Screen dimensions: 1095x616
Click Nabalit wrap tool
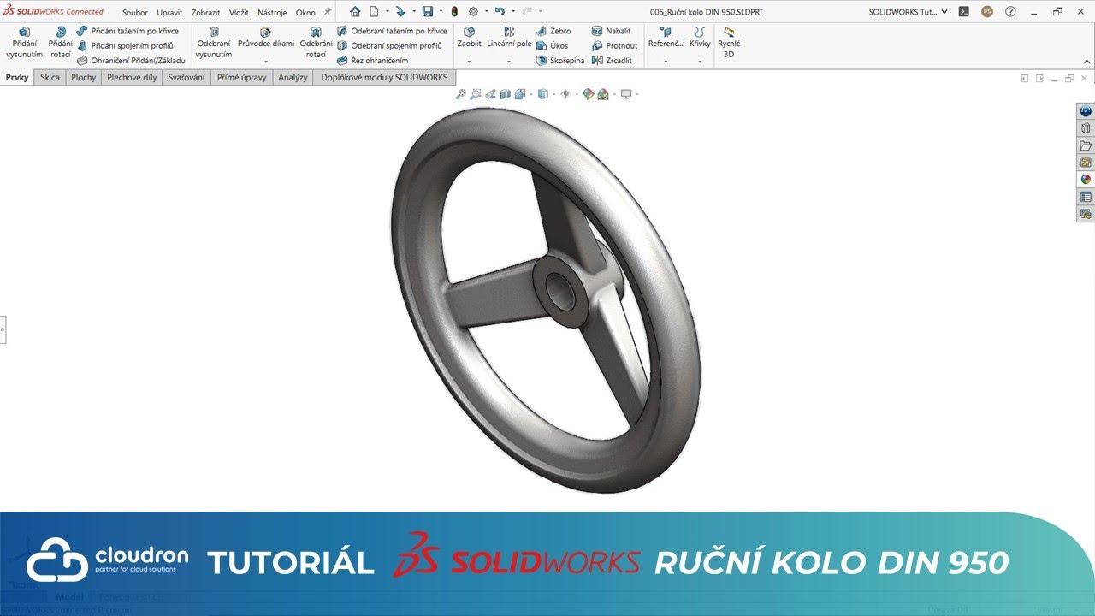point(611,31)
